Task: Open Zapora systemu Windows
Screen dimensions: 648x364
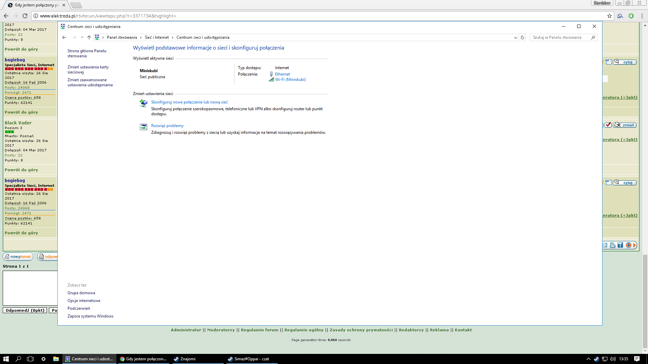Action: pos(90,316)
